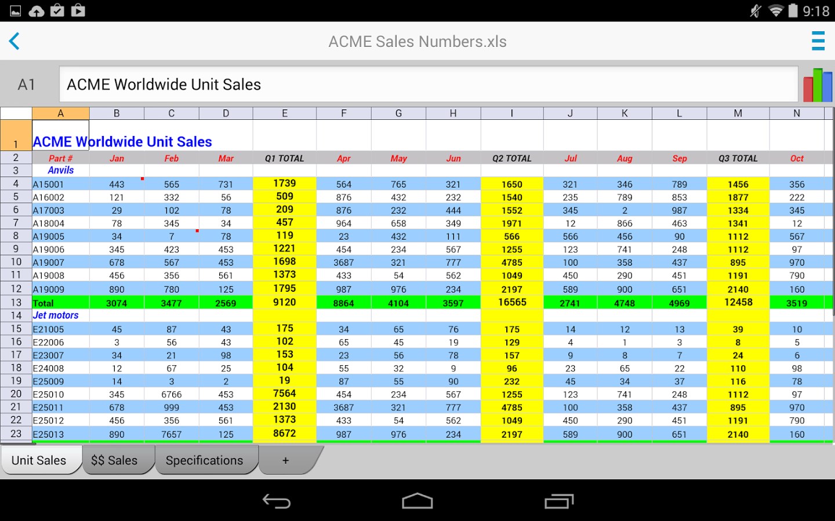Open the insert chart tool

pos(818,84)
